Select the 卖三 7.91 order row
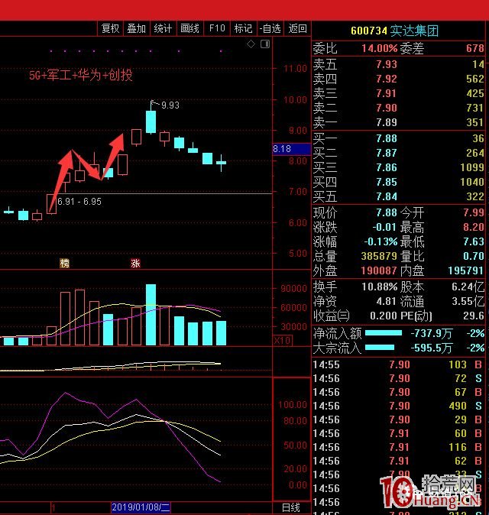Screen dimensions: 489x515 [x=398, y=93]
